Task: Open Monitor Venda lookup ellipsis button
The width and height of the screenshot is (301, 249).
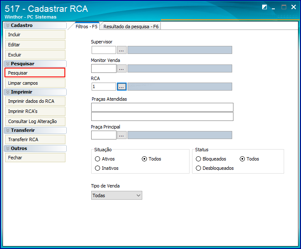Action: click(122, 68)
